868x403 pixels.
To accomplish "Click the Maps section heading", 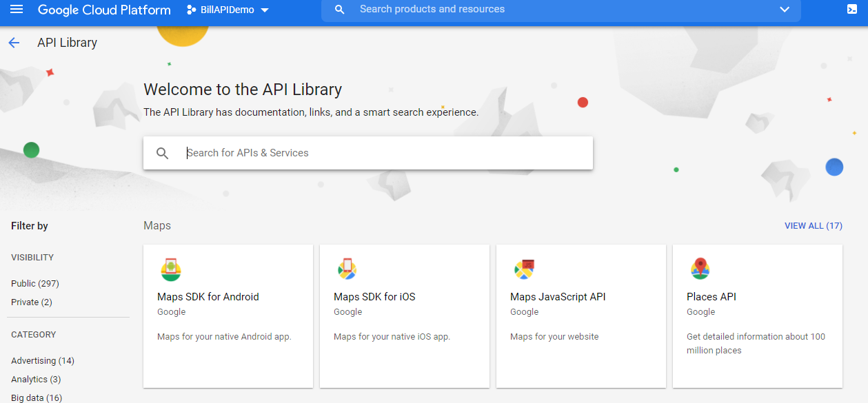I will pyautogui.click(x=157, y=226).
